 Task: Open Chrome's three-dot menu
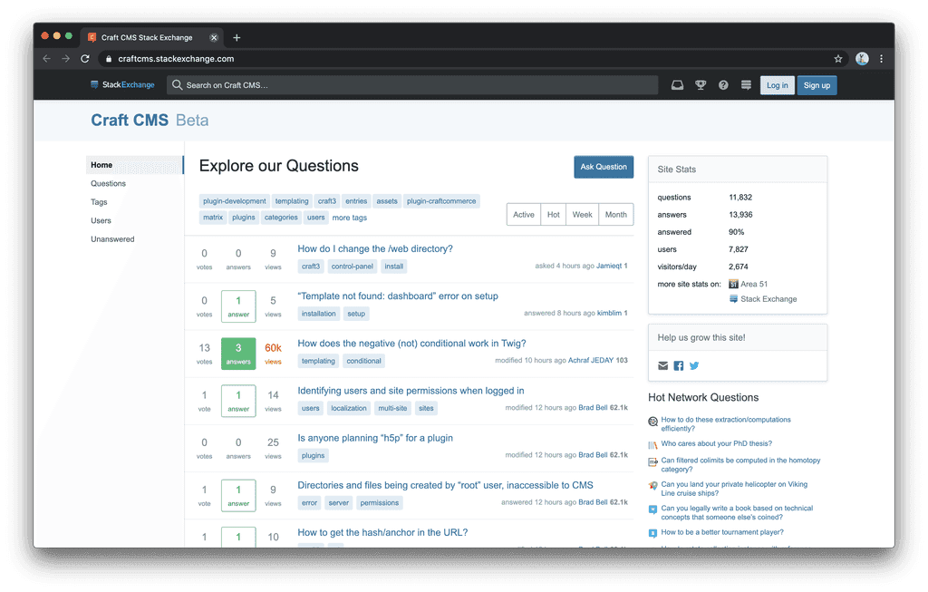(x=881, y=59)
